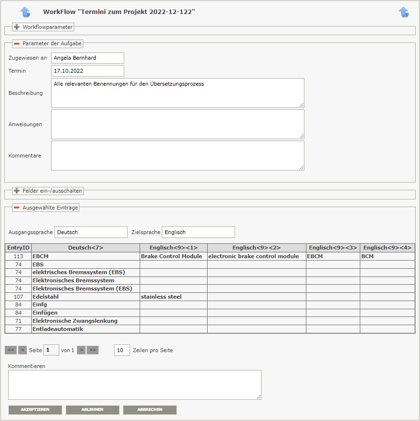Click the Abbrechen button

(x=150, y=410)
